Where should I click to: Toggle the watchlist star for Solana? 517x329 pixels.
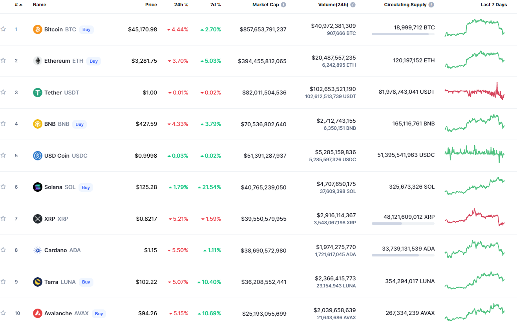click(4, 187)
